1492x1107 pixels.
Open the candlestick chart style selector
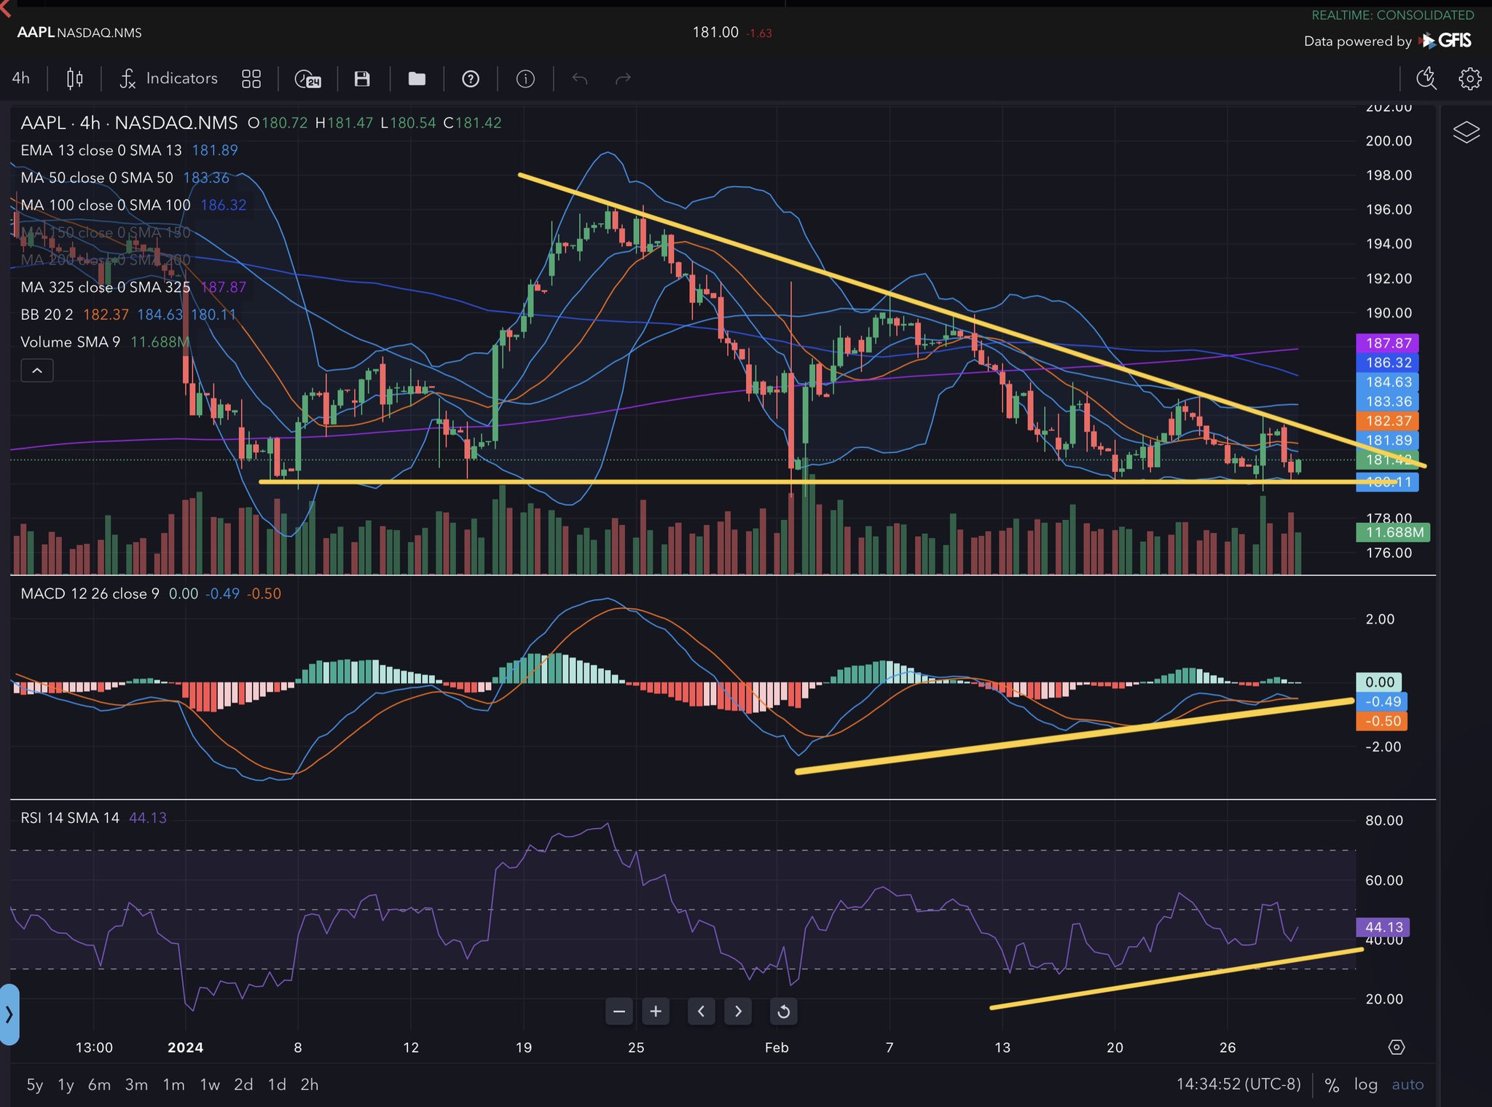point(74,79)
